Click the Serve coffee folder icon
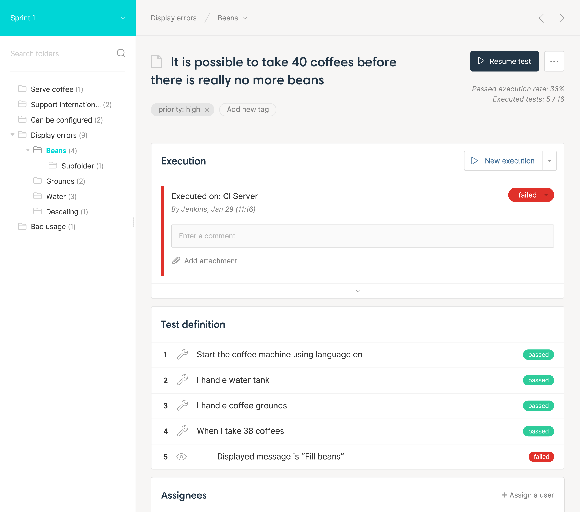 pos(22,89)
